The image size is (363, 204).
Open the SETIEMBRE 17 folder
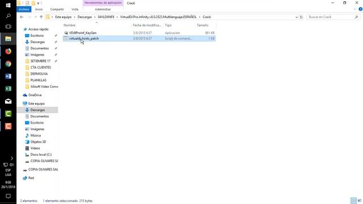pos(40,61)
